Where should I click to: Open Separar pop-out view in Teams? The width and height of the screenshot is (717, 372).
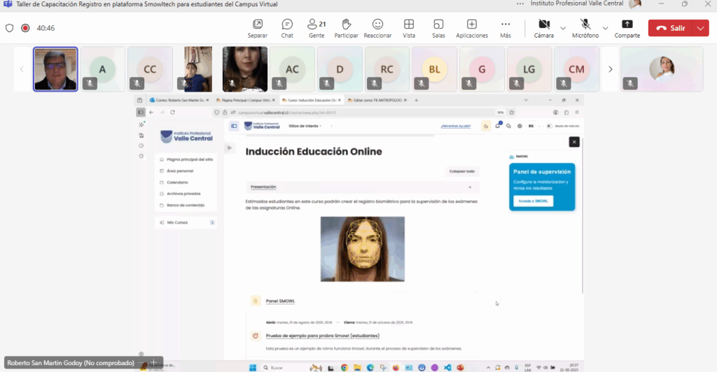(258, 28)
